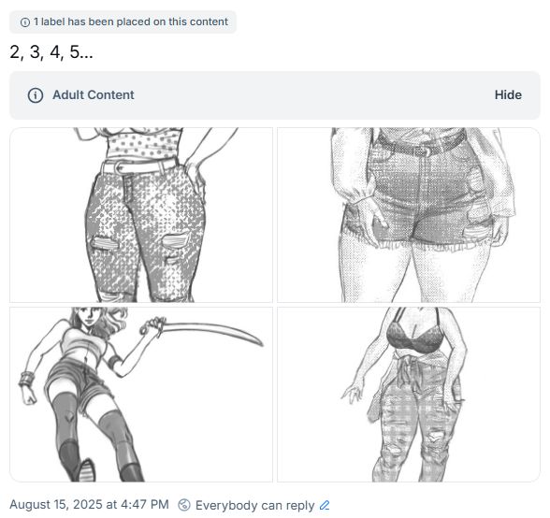Hide the adult content images

(508, 95)
